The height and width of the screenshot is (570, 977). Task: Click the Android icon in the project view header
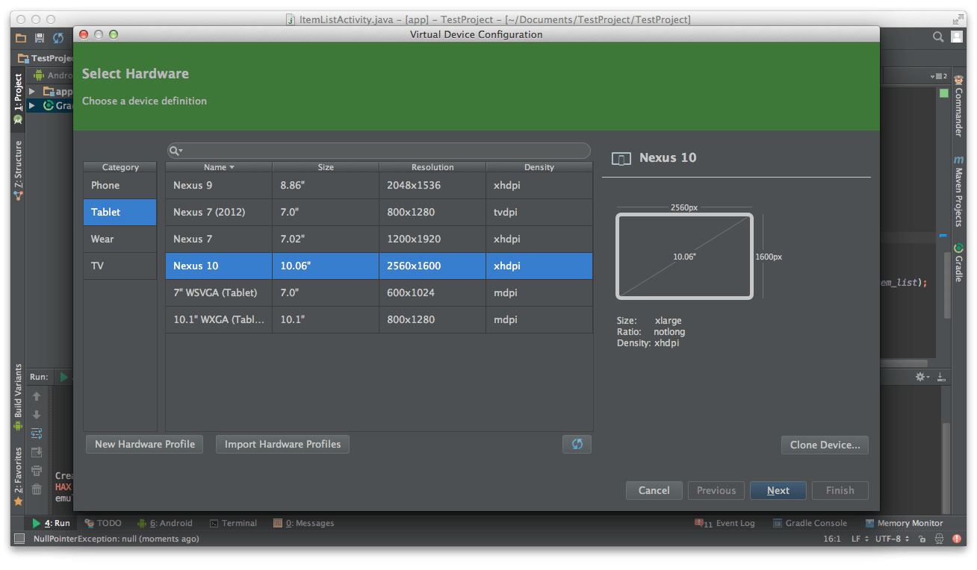(39, 75)
